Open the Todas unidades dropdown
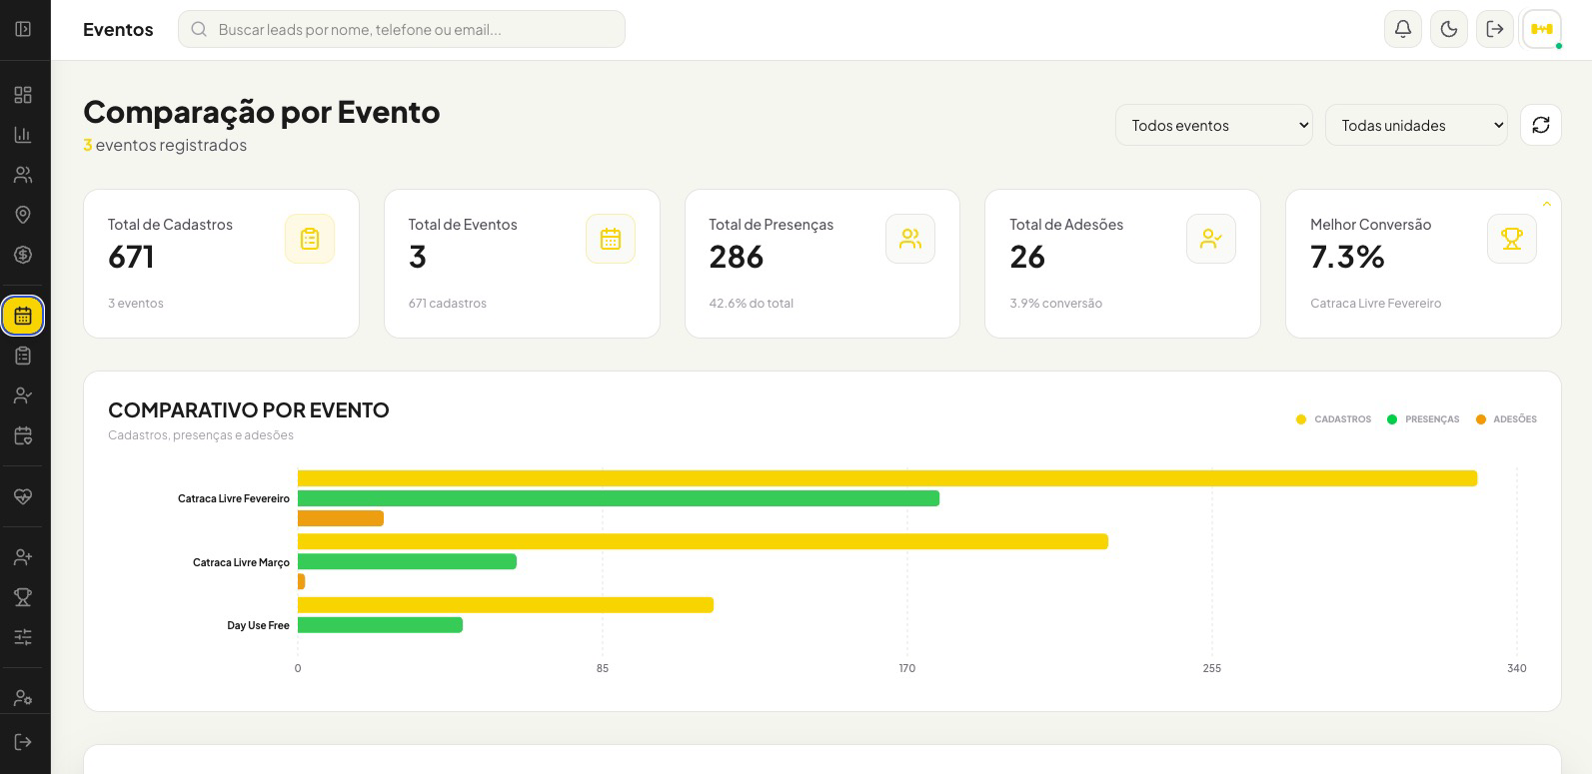This screenshot has height=774, width=1592. click(1416, 125)
